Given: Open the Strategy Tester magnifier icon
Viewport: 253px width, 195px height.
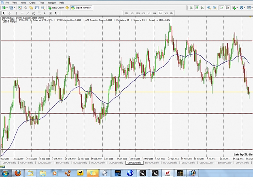Looking at the screenshot, I should (43, 8).
